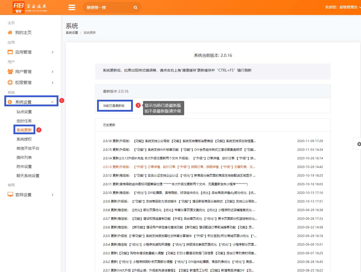The image size is (361, 272).
Task: Open the settings gear on right edge
Action: point(359,144)
